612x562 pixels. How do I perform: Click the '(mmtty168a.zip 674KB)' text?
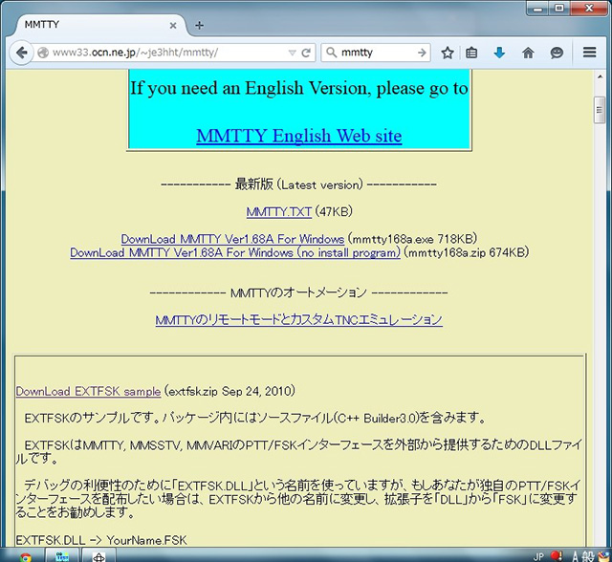[x=467, y=252]
